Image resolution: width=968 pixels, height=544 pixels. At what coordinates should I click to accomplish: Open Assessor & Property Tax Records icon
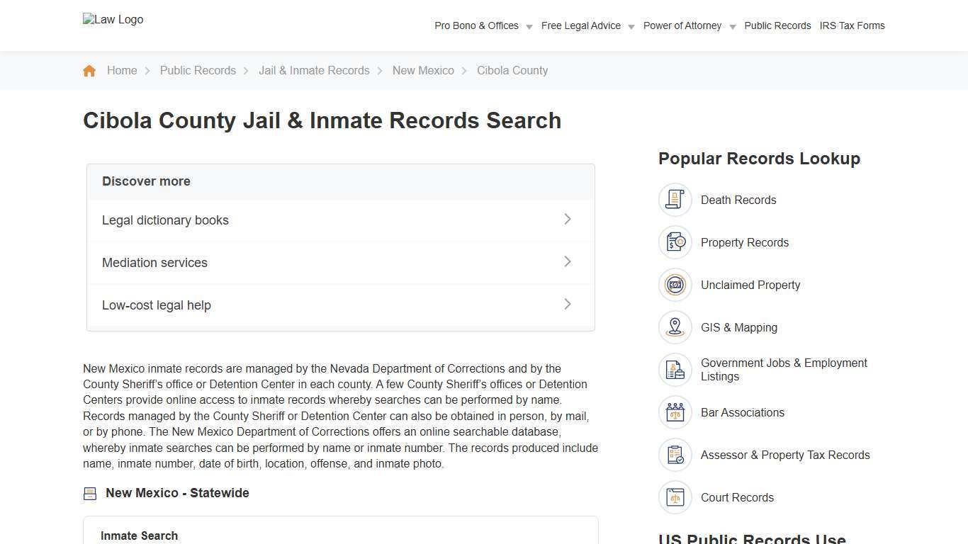pyautogui.click(x=675, y=454)
